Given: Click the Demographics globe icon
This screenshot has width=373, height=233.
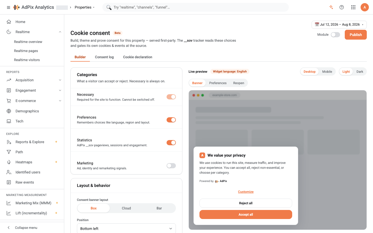Looking at the screenshot, I should (9, 111).
